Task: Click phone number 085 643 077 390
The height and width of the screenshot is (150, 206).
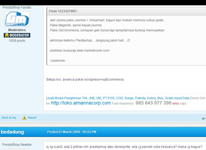Action: pyautogui.click(x=154, y=103)
